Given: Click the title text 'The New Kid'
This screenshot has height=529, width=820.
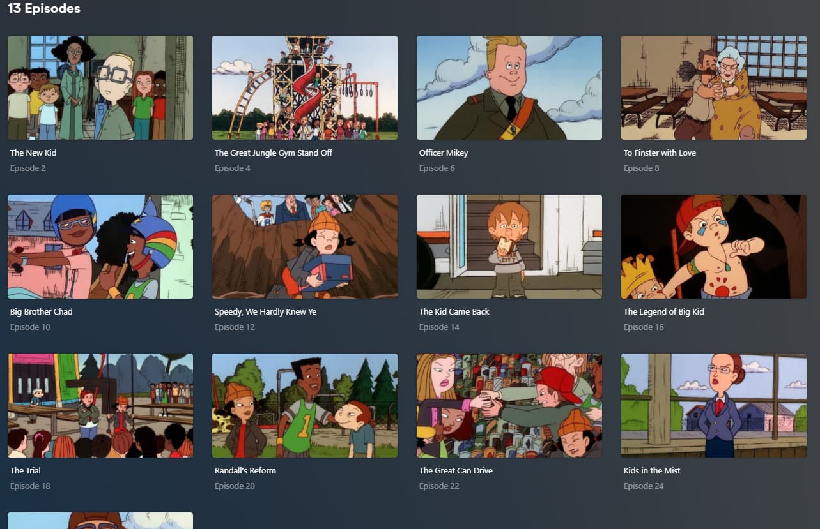Looking at the screenshot, I should 33,153.
